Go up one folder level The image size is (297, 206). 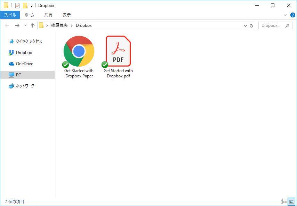pos(33,25)
